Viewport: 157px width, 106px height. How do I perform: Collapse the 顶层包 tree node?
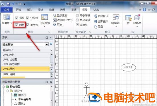pos(7,91)
